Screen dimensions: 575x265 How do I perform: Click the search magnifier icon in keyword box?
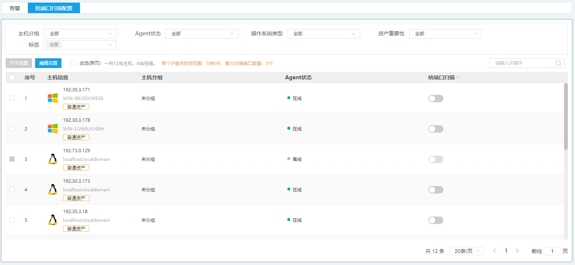coord(558,63)
